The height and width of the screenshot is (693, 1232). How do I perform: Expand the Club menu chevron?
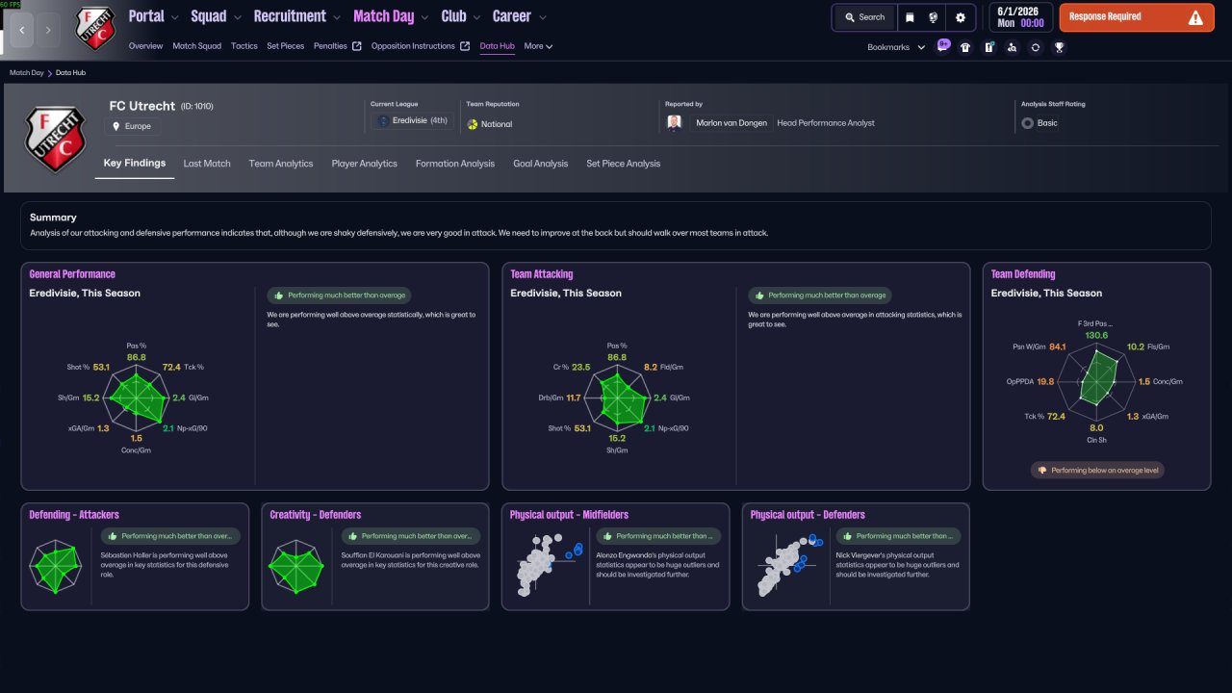point(476,16)
